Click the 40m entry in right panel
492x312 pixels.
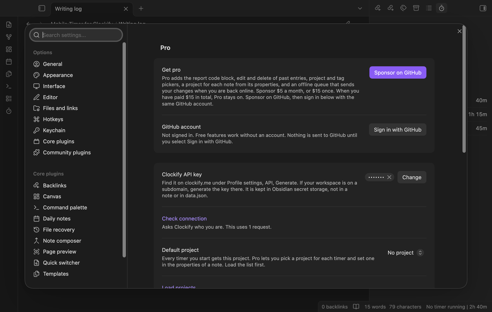coord(481,101)
